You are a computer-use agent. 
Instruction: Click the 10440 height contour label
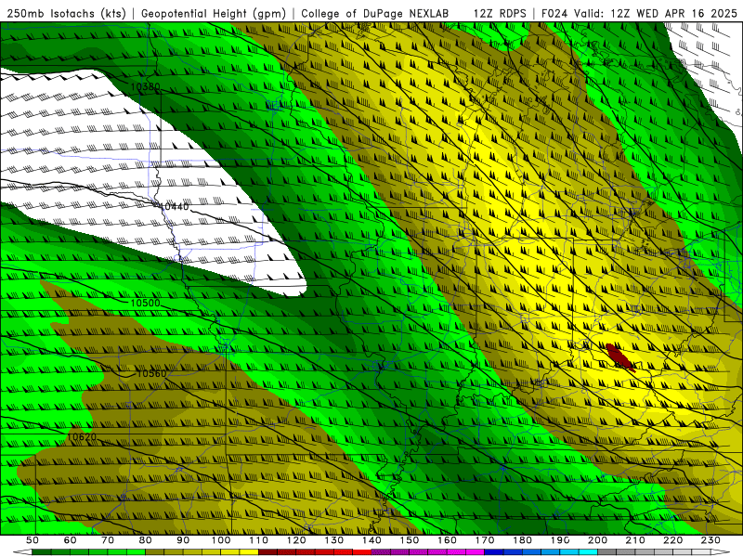tap(175, 206)
